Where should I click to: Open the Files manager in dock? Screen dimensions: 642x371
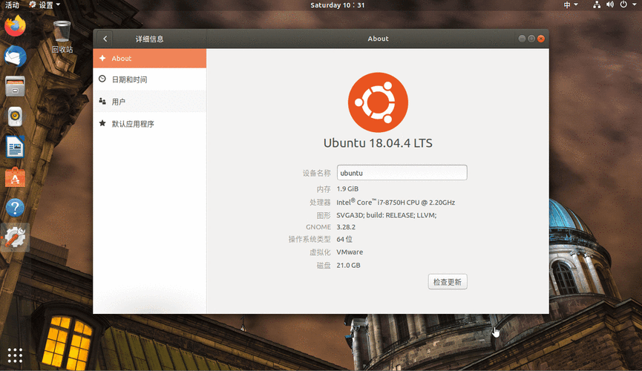tap(15, 86)
